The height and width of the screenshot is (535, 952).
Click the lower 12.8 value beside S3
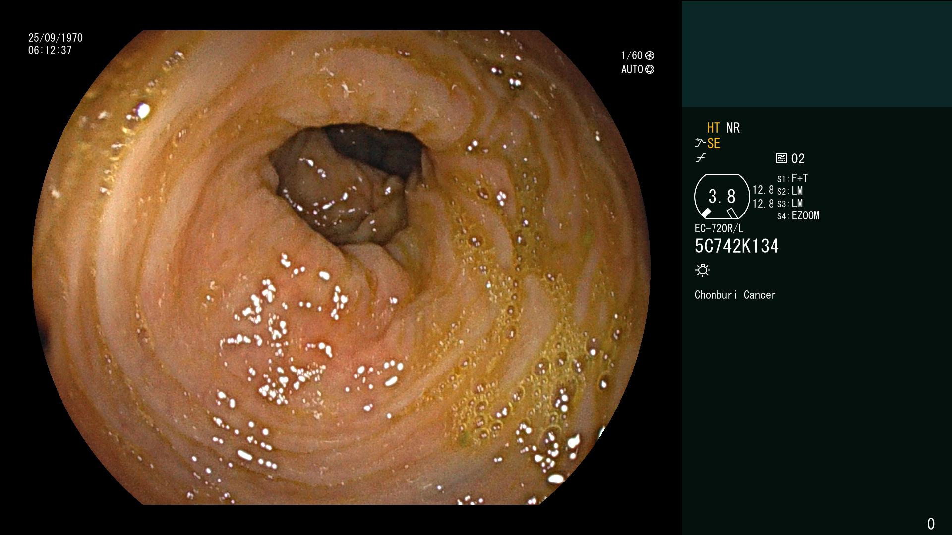click(763, 203)
